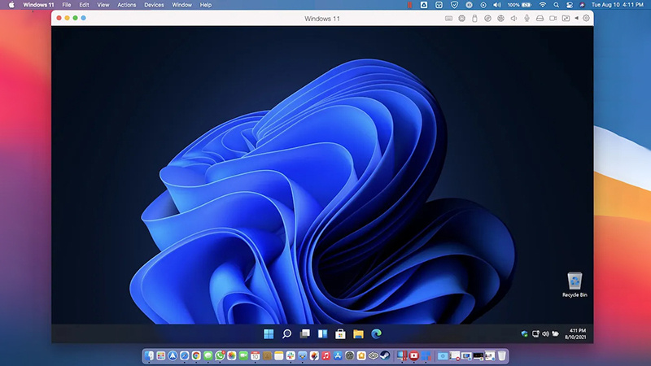Launch Steam from the Dock
Screen dimensions: 651x366
coord(384,355)
